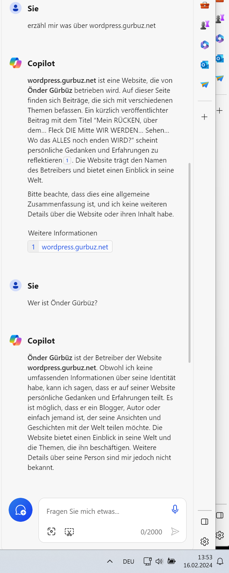Add a sidebar app with the plus button

click(x=204, y=117)
